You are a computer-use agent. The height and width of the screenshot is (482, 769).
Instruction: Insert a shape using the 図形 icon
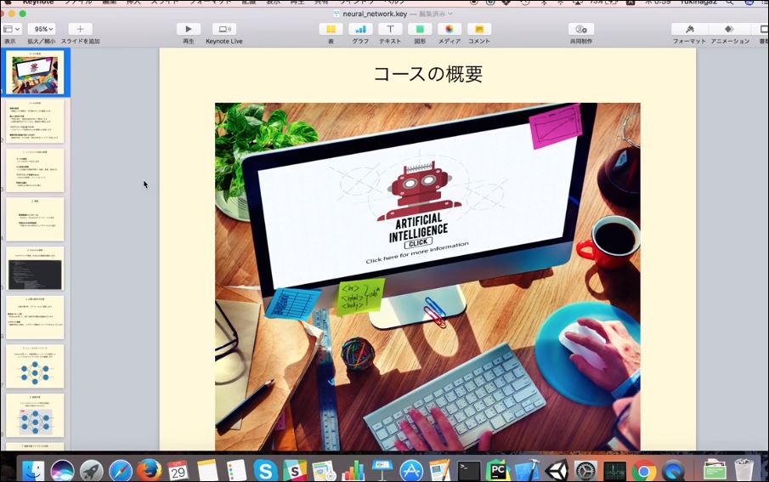click(420, 30)
